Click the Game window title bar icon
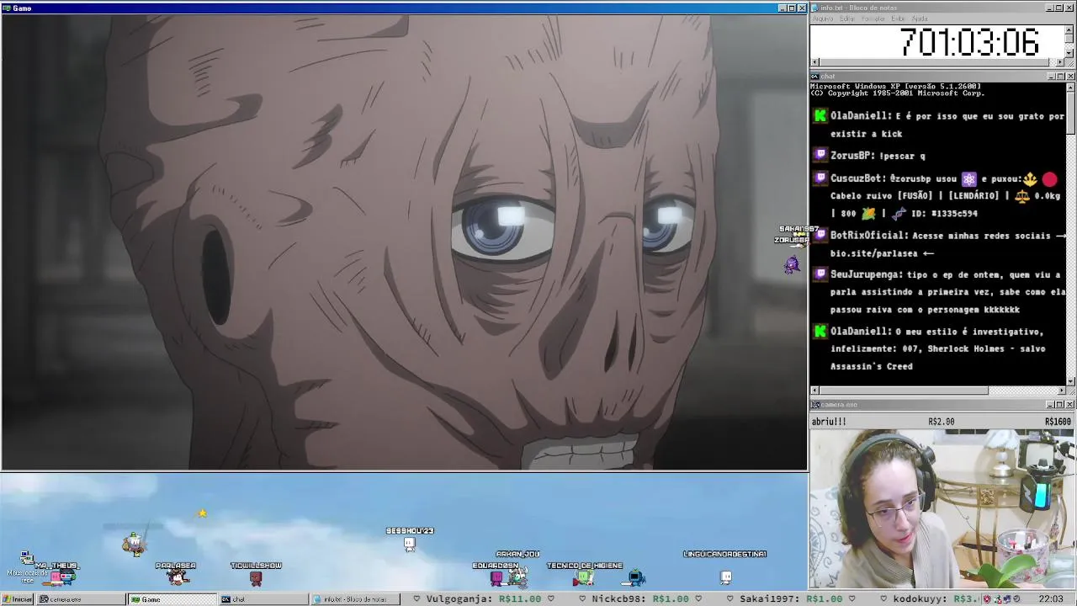The height and width of the screenshot is (606, 1077). coord(7,8)
